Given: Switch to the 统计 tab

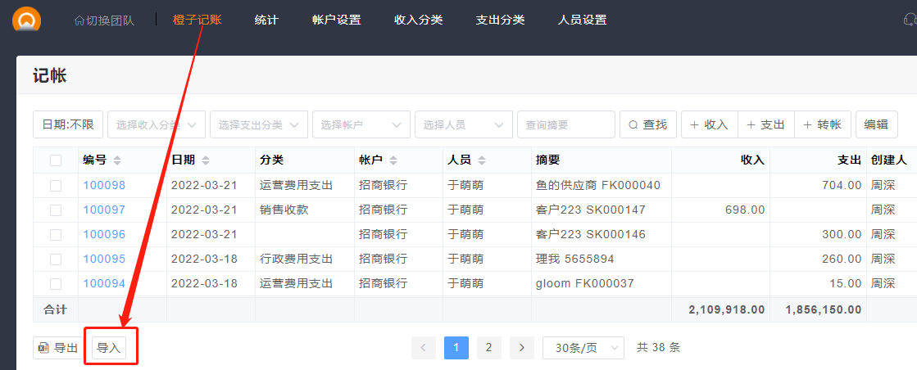Looking at the screenshot, I should (x=266, y=20).
